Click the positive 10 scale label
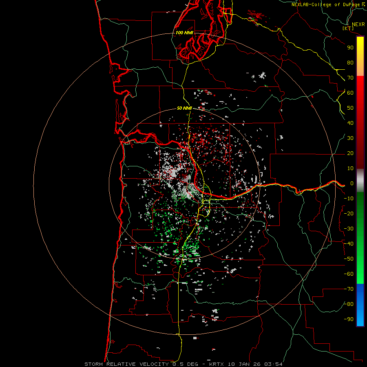Screen dimensions: 367x367 pos(350,168)
